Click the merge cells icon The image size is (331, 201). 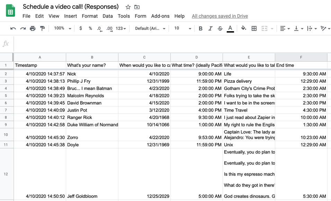pyautogui.click(x=264, y=28)
